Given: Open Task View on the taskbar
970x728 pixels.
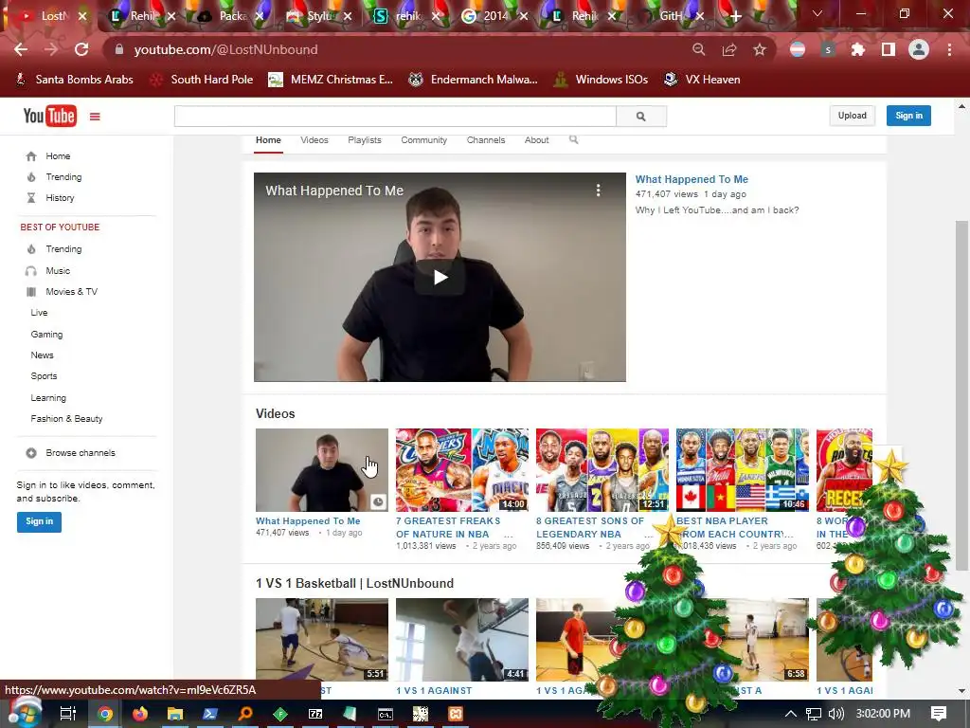Looking at the screenshot, I should [67, 714].
